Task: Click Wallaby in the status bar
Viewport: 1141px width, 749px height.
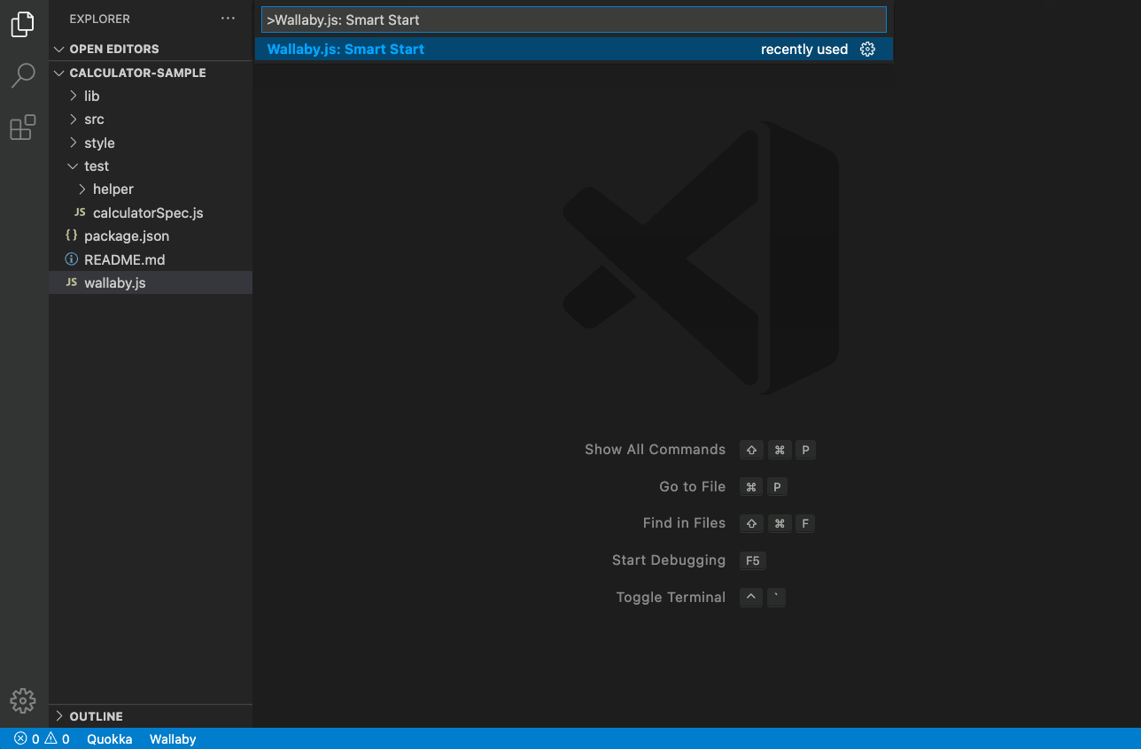Action: pyautogui.click(x=173, y=738)
